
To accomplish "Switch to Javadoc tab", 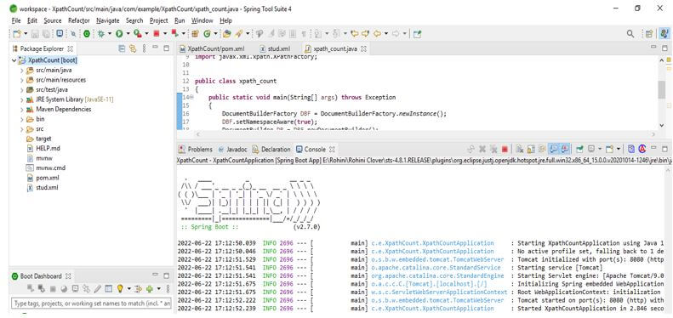I will point(232,150).
